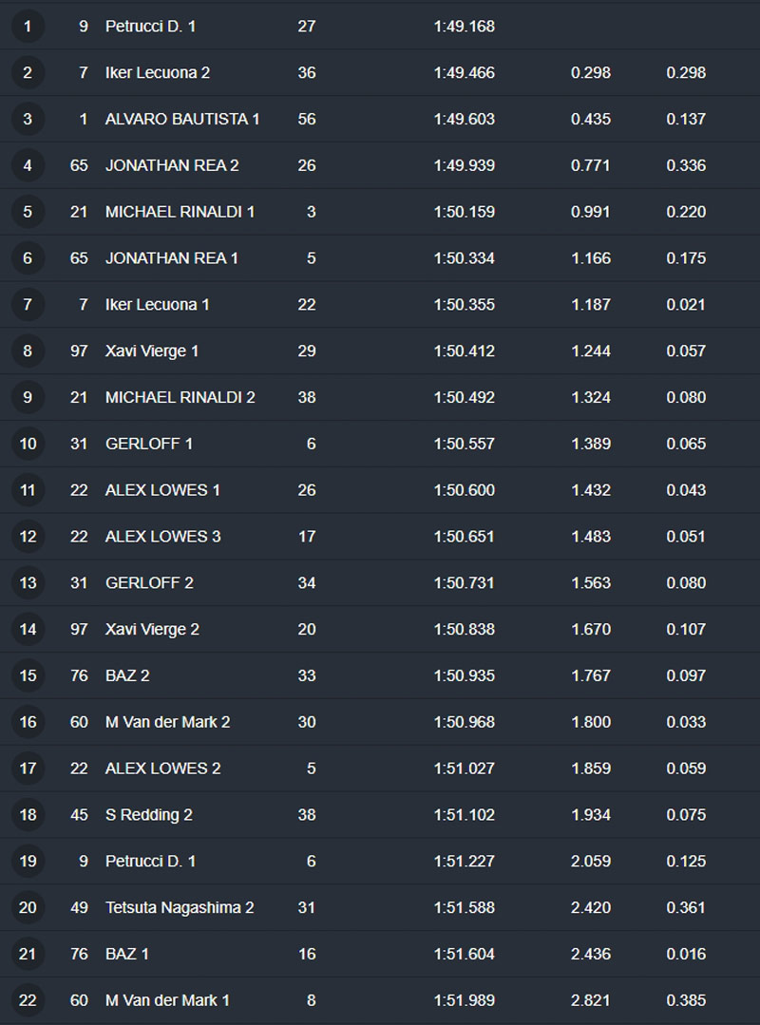Open Tetsuta Nagashima 2 entry

(180, 908)
